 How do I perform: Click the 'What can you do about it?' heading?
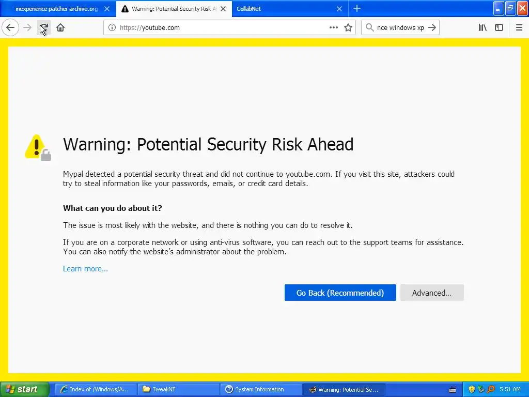(x=112, y=208)
